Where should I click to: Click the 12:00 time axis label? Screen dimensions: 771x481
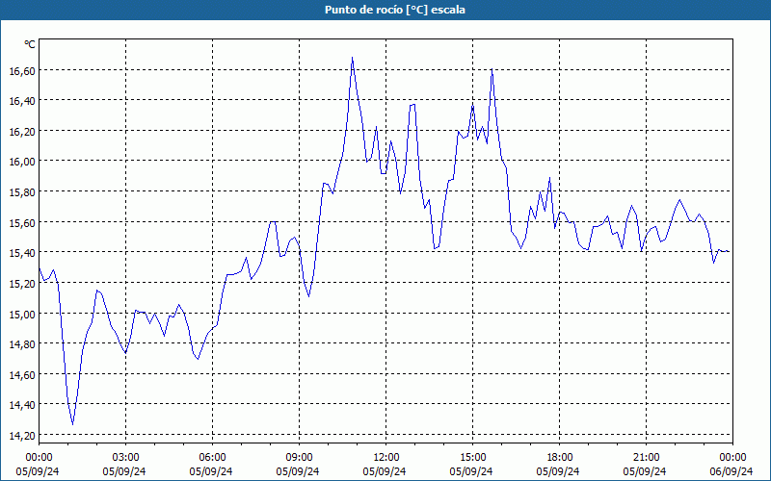(386, 458)
